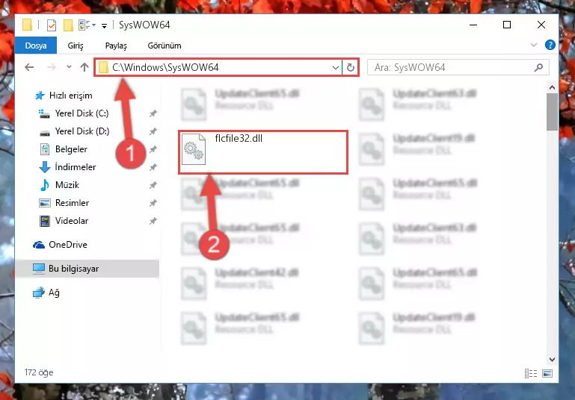
Task: Select Ağ in the navigation pane
Action: point(54,293)
